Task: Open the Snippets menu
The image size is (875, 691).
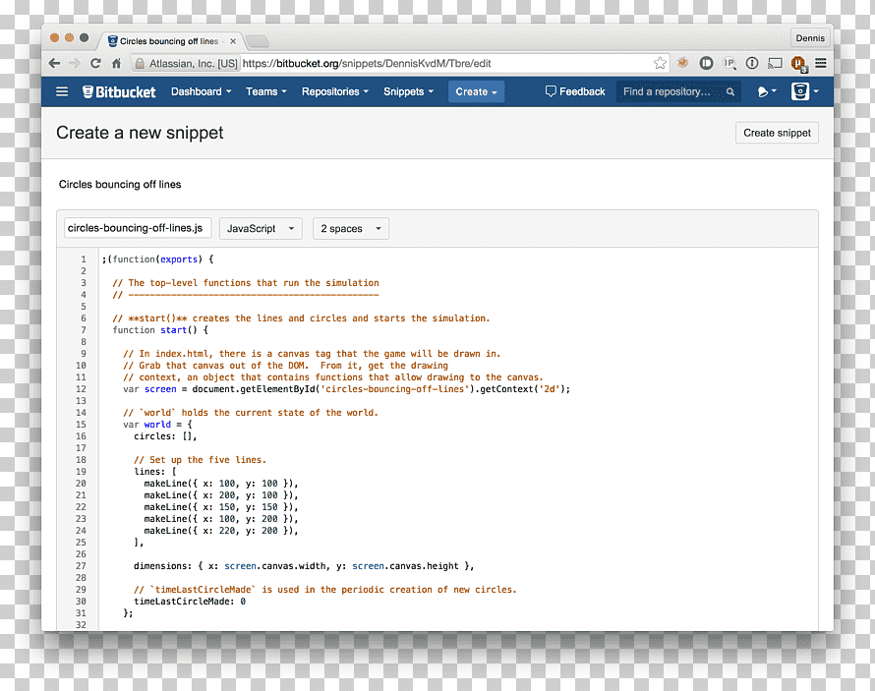Action: pos(408,91)
